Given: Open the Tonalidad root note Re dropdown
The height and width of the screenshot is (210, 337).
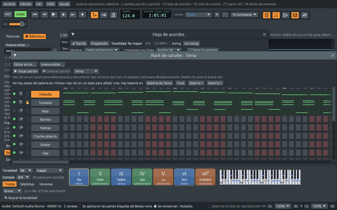Looking at the screenshot, I should click(26, 170).
